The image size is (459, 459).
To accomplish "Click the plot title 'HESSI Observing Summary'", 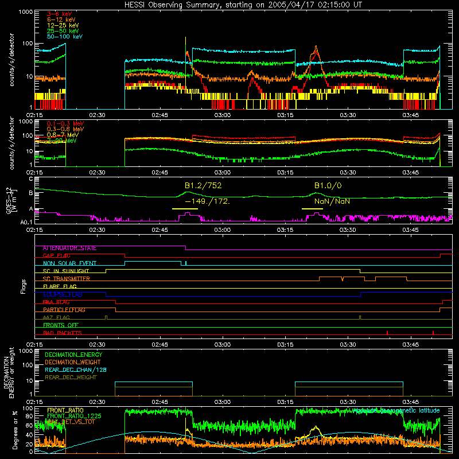I will click(173, 5).
